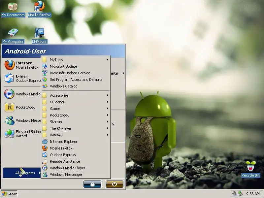Screen dimensions: 264x198
Task: Click the Set Program Access icon
Action: (x=45, y=80)
